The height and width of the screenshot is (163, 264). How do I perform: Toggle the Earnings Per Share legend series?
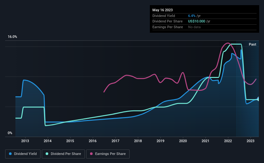[x=108, y=154]
